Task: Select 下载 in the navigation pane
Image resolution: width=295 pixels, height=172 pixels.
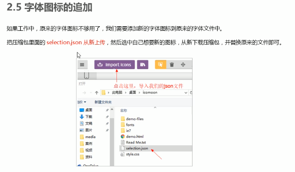Action: (x=88, y=117)
